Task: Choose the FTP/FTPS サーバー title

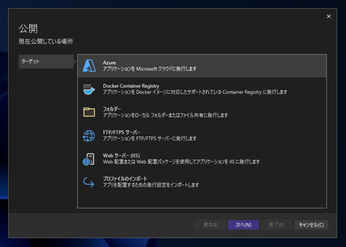Action: [x=121, y=132]
